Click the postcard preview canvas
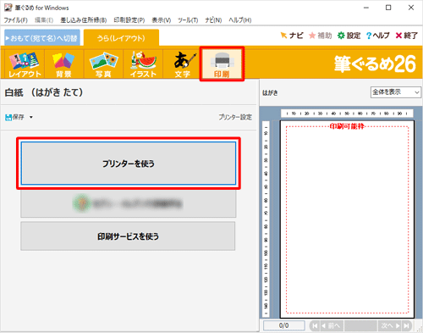This screenshot has width=423, height=333. pyautogui.click(x=347, y=219)
